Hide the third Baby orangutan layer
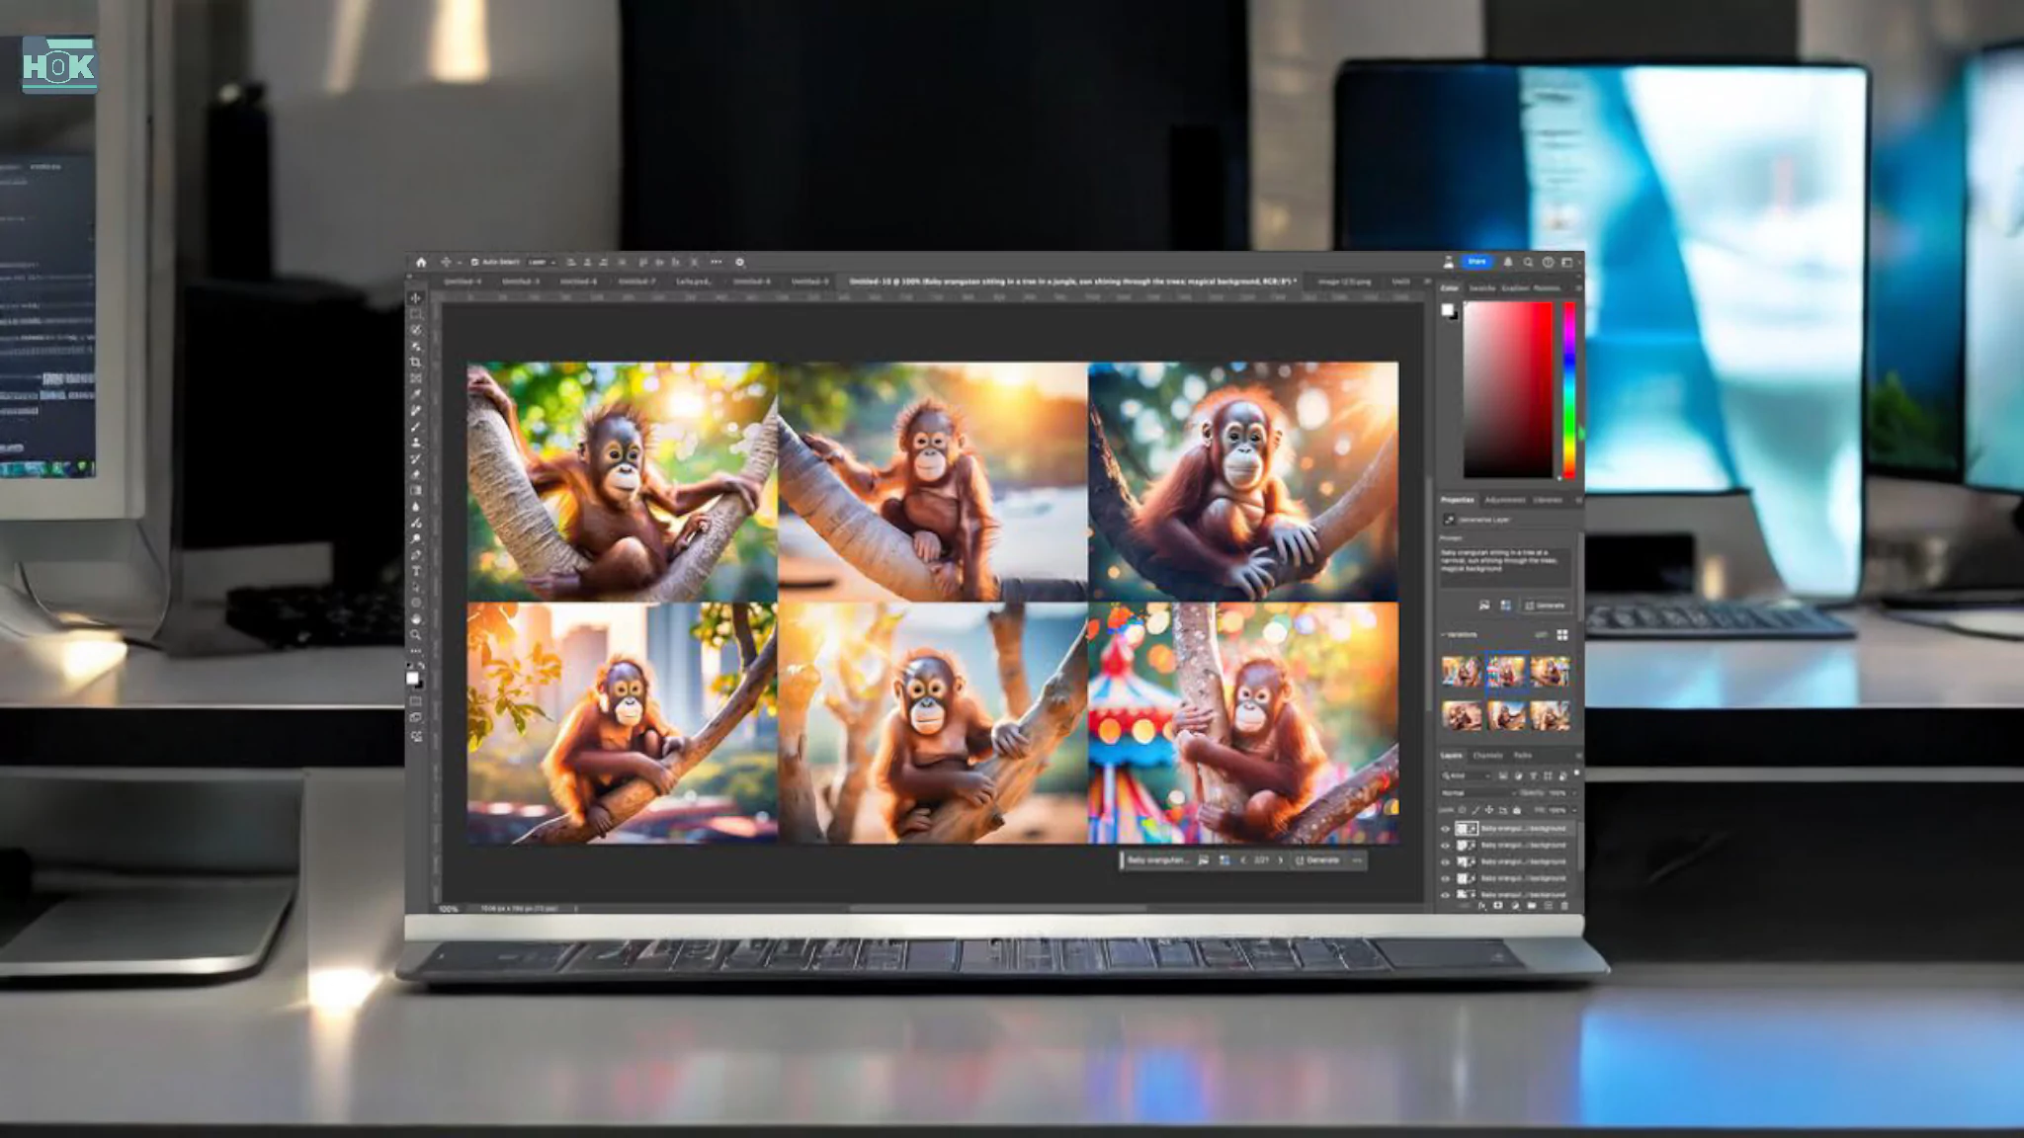This screenshot has width=2024, height=1138. click(1445, 862)
